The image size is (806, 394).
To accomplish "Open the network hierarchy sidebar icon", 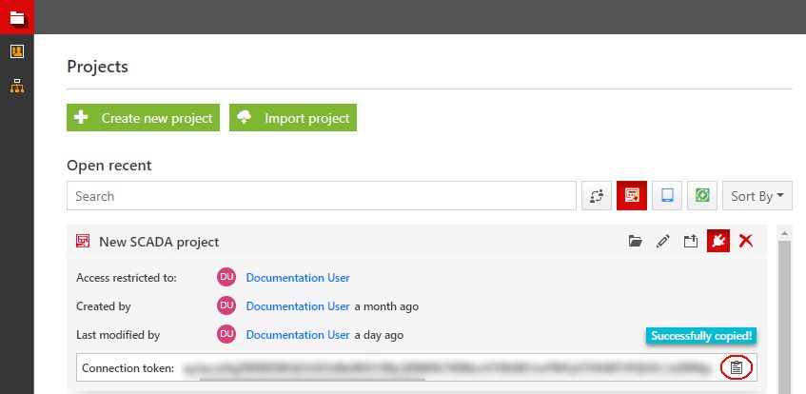I will [17, 86].
